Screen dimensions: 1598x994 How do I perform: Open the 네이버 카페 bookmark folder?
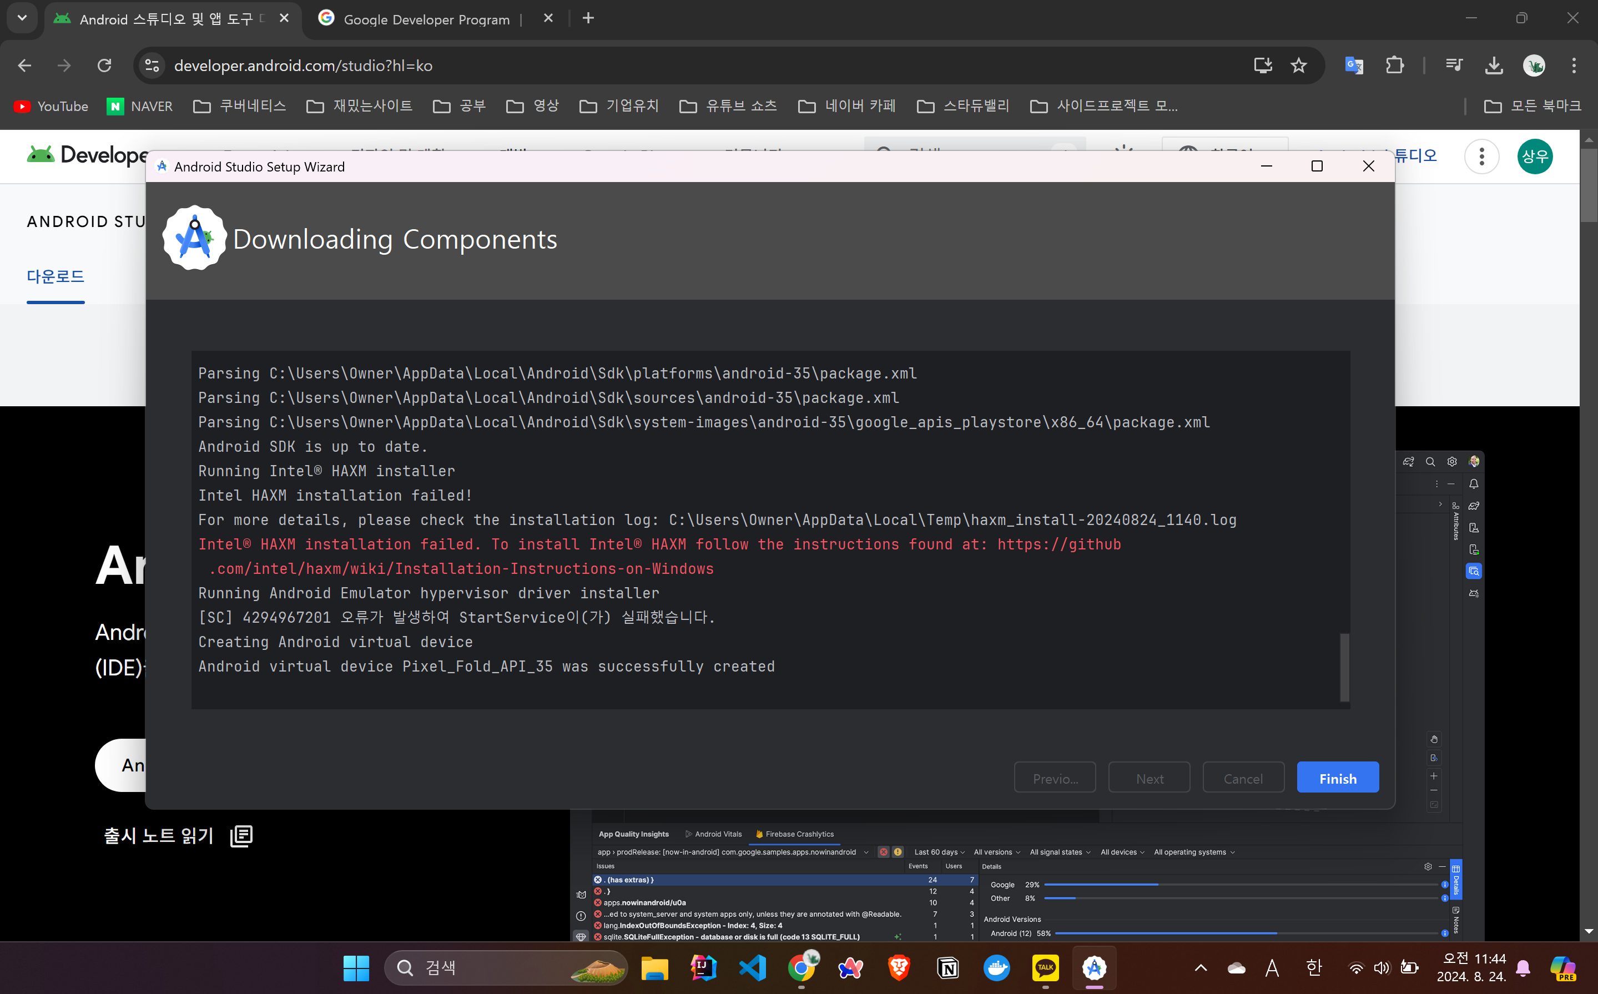[848, 106]
